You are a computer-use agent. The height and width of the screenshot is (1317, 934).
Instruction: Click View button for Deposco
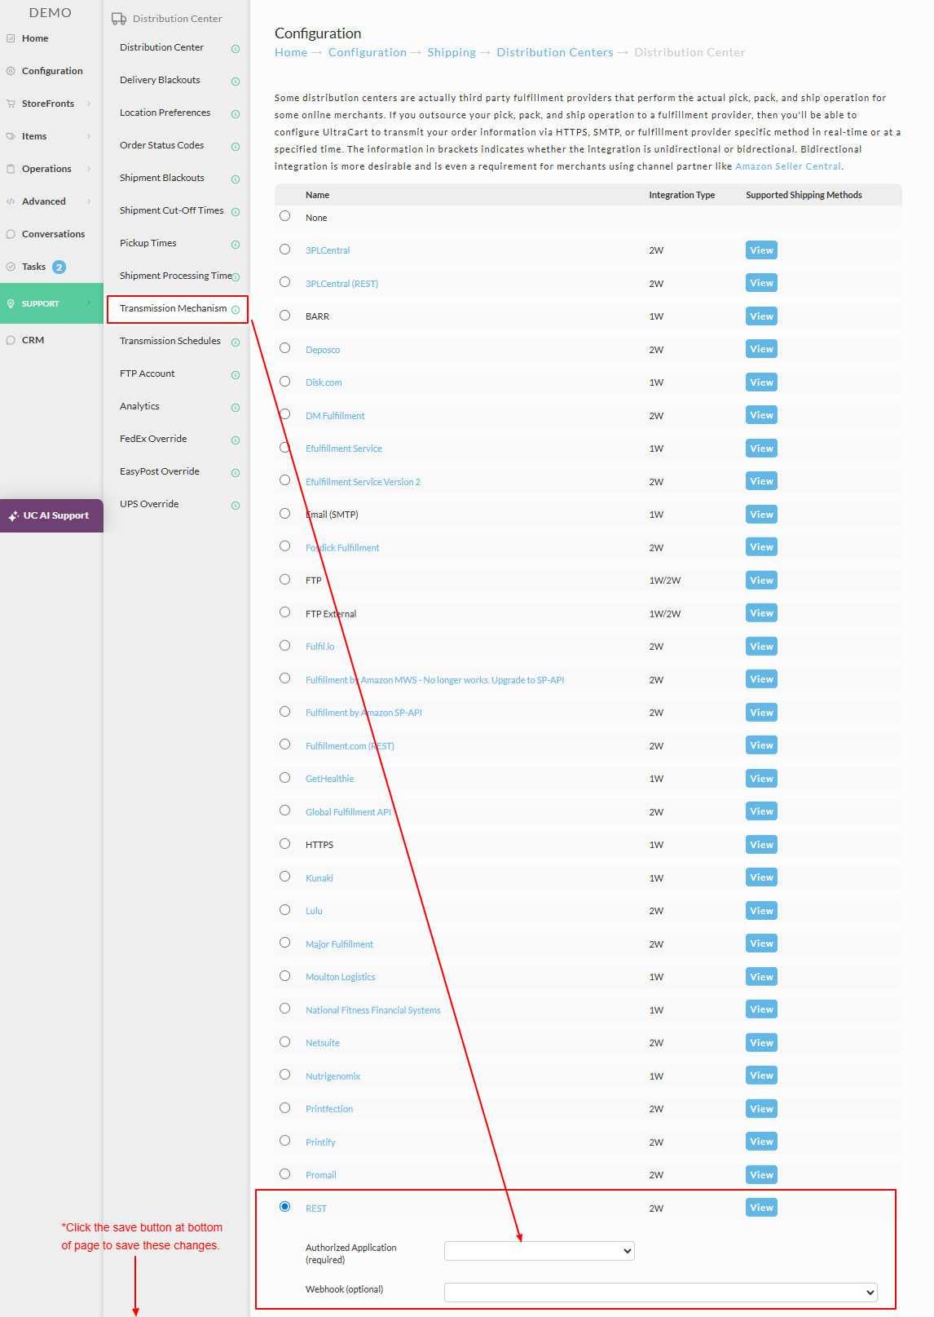(761, 349)
